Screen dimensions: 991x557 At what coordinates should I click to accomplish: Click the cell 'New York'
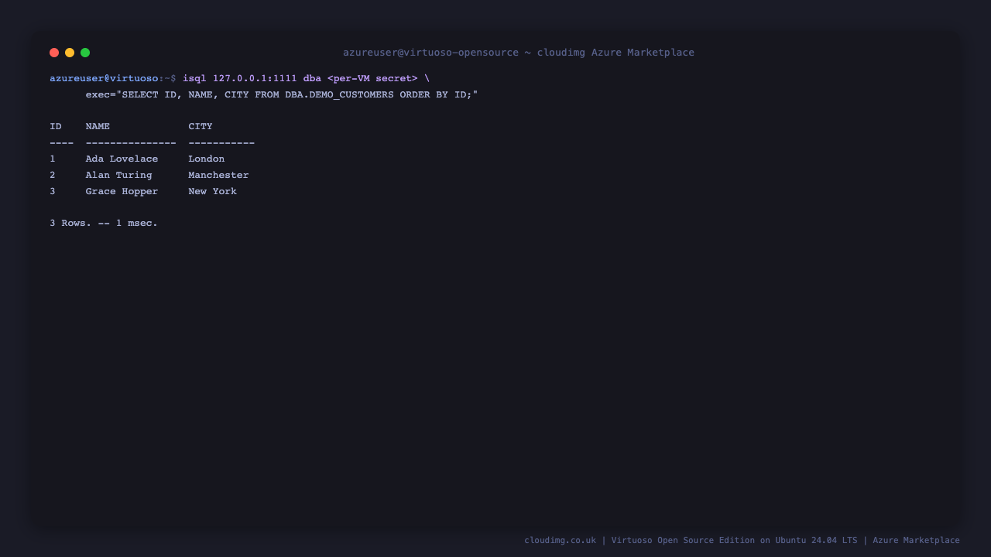(213, 191)
